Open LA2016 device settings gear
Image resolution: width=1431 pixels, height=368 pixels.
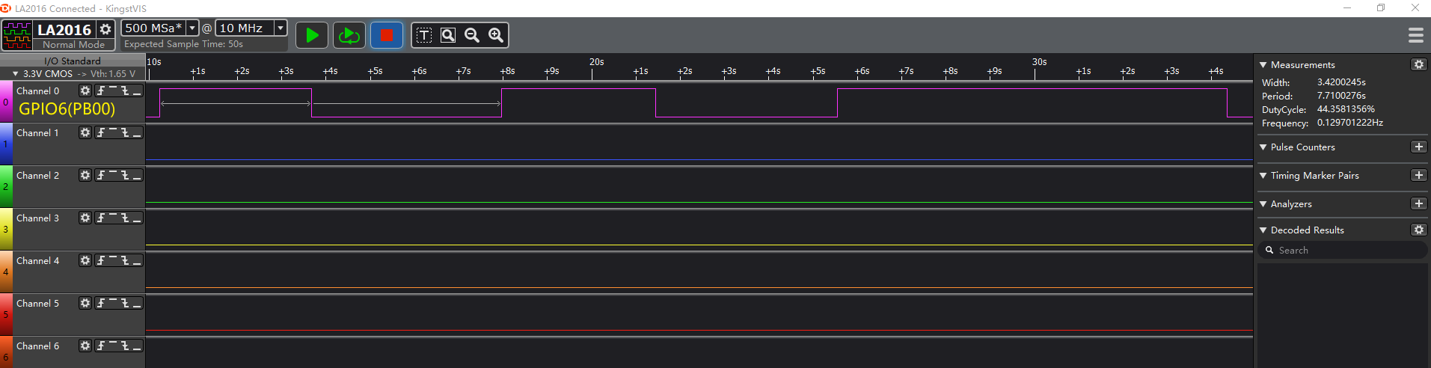(105, 29)
